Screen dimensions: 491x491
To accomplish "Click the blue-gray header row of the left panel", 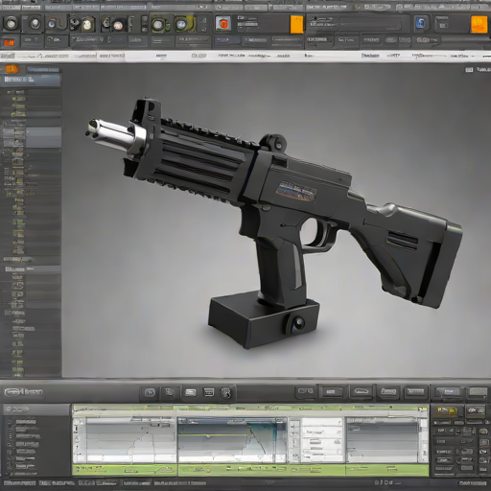I will pyautogui.click(x=31, y=80).
